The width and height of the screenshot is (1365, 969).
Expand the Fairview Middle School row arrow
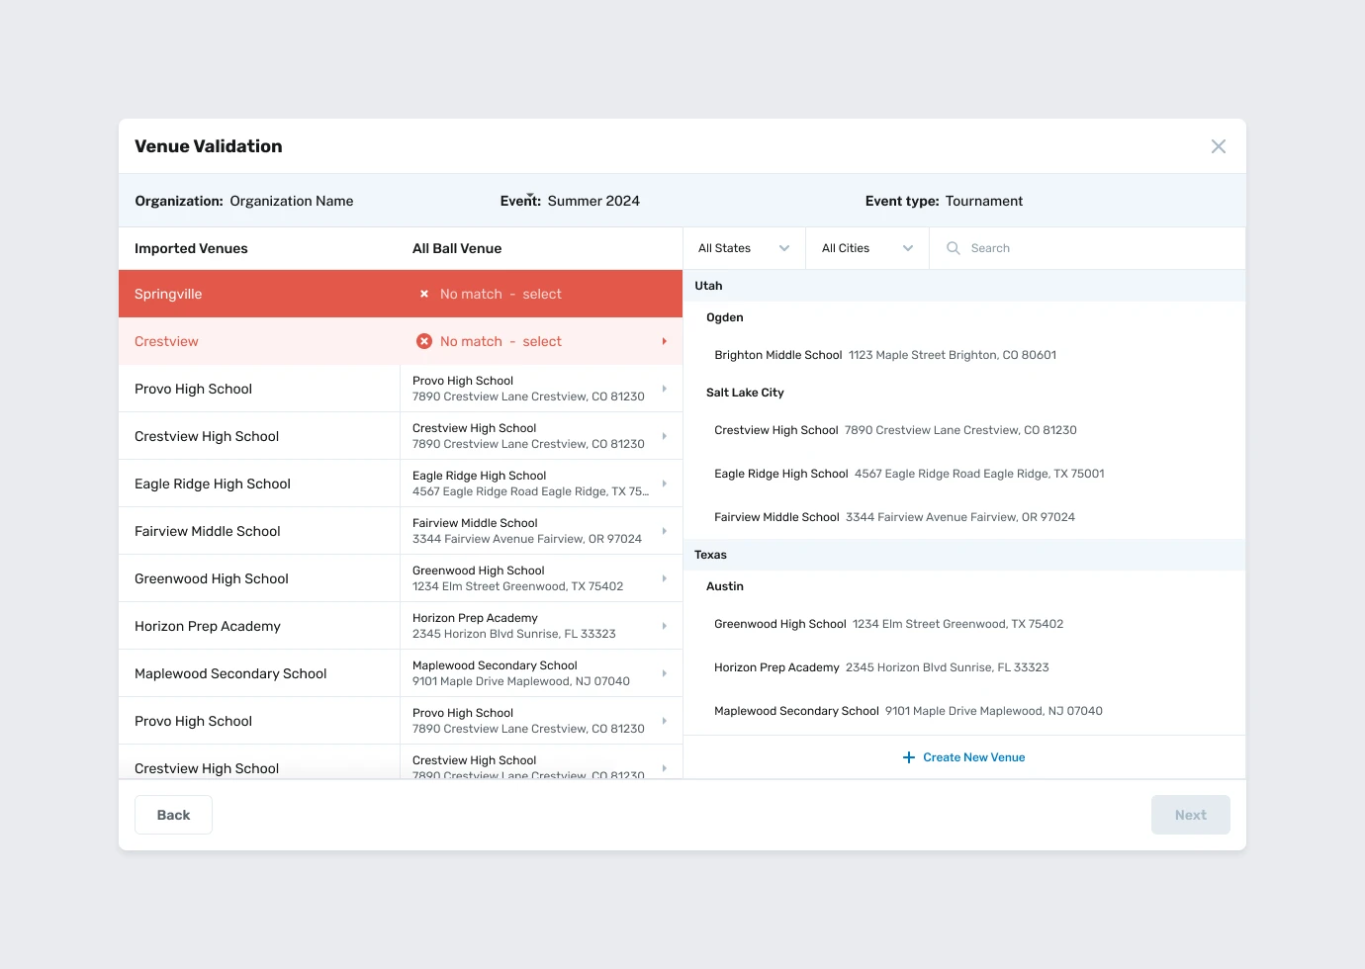(664, 531)
